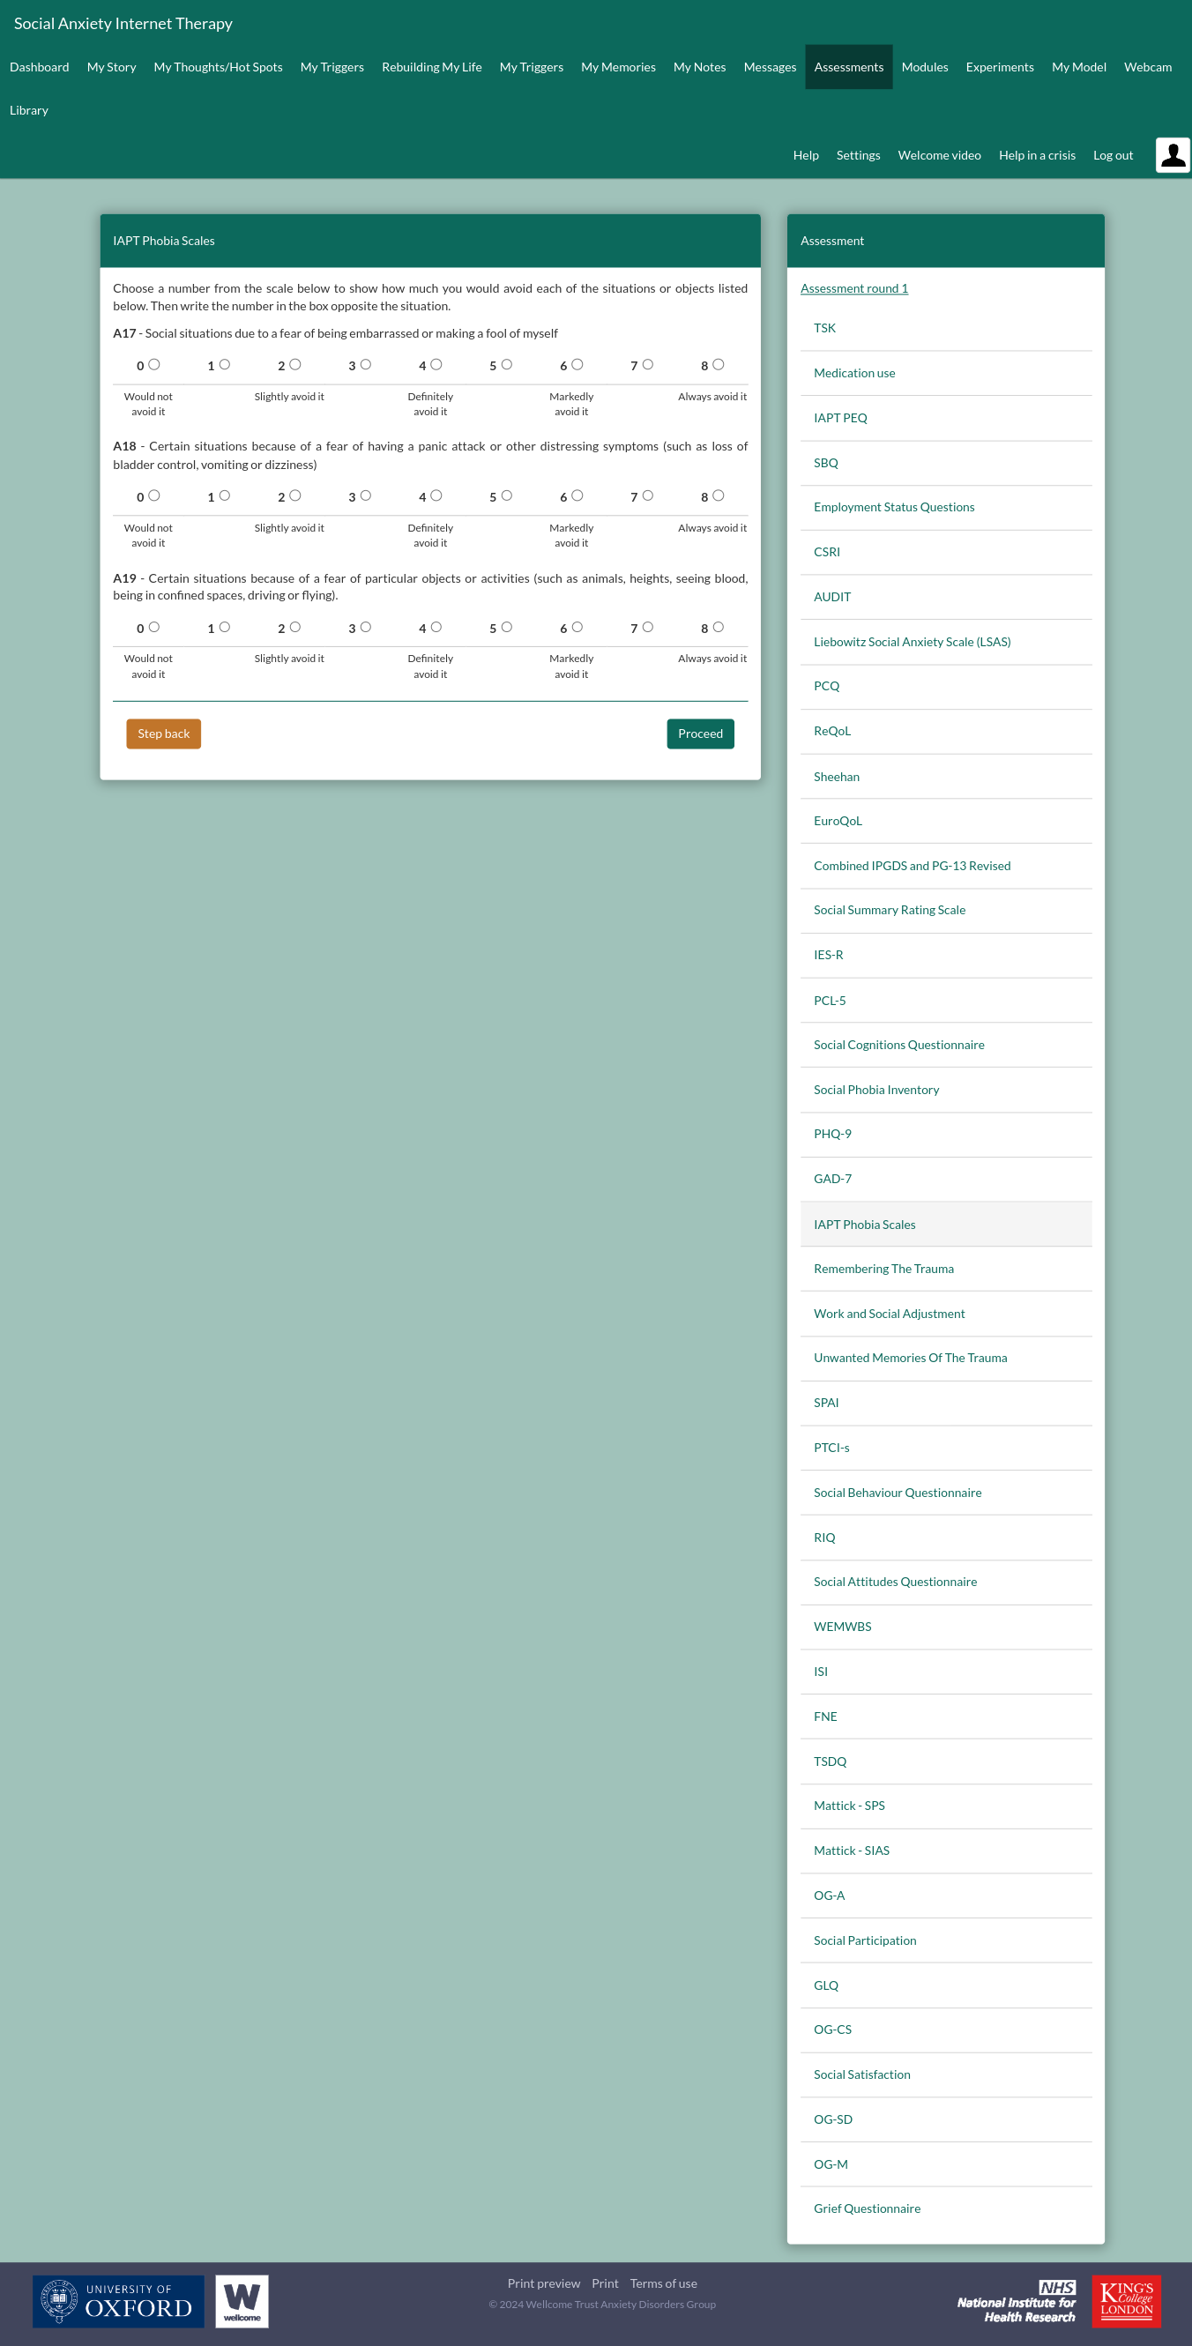
Task: Open the Assessments tab in navigation
Action: point(848,67)
